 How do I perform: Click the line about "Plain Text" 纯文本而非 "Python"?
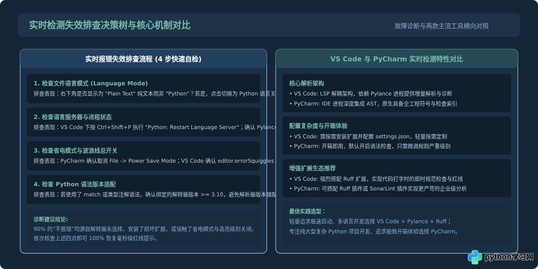[x=154, y=93]
